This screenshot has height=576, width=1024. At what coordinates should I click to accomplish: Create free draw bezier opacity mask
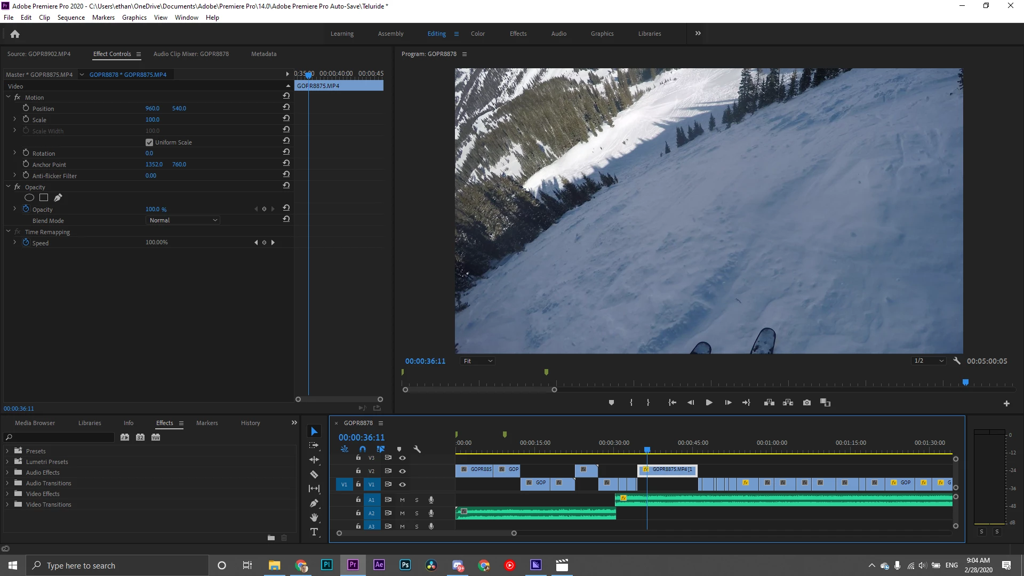[58, 198]
